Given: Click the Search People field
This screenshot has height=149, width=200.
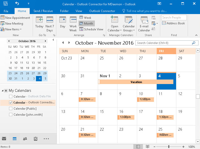Looking at the screenshot, I should click(174, 18).
